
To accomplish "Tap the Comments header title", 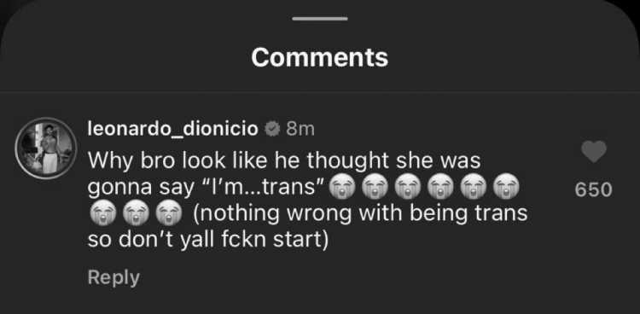I will 320,57.
